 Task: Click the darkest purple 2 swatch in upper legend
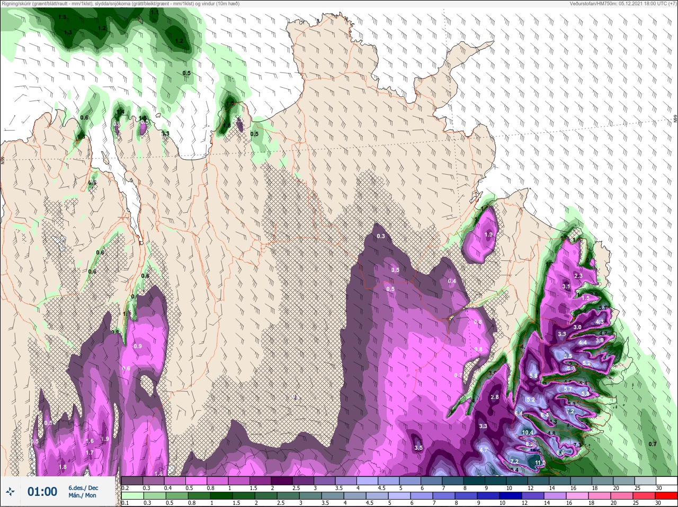point(282,481)
